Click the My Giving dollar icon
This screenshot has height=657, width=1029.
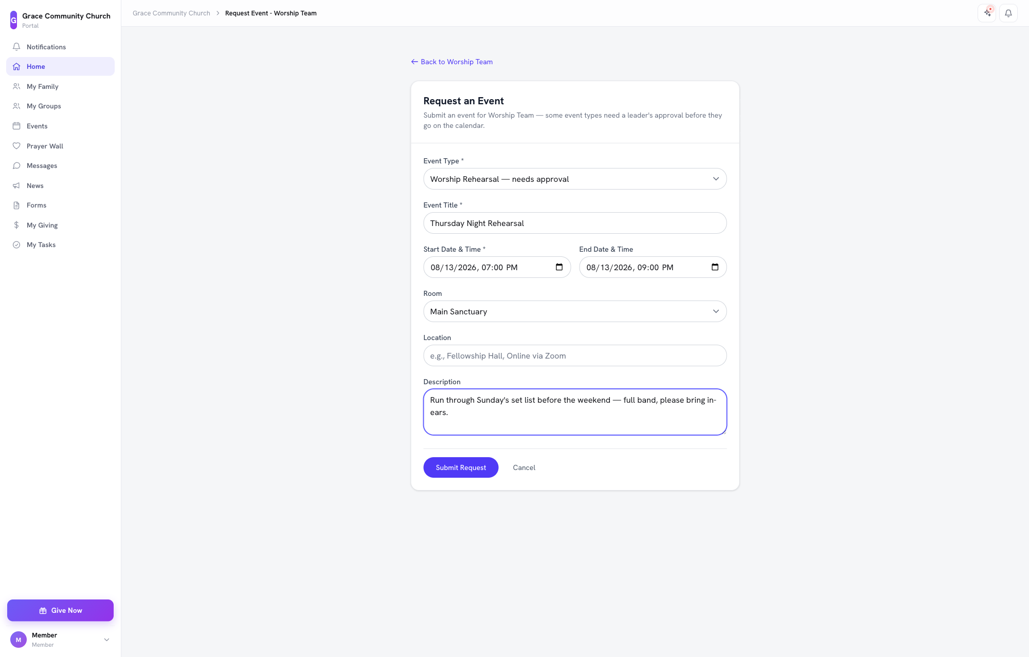tap(16, 225)
